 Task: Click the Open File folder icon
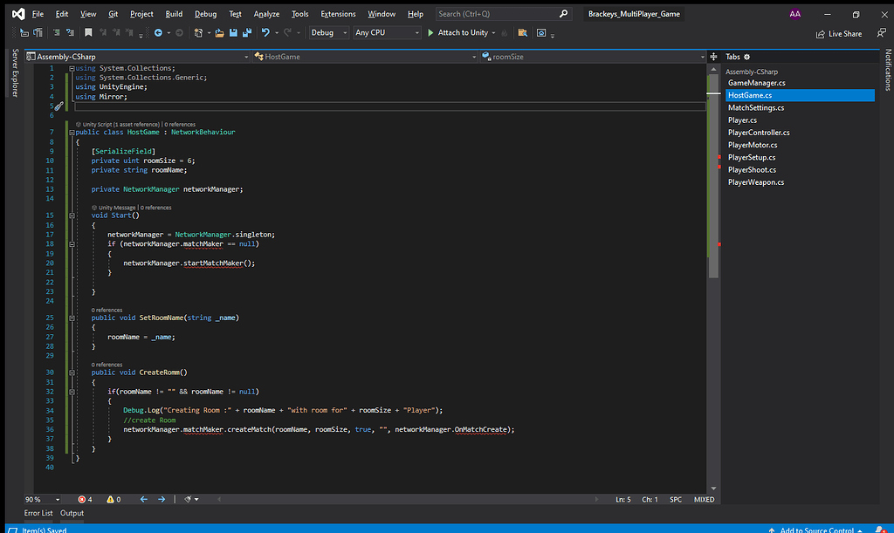pos(221,32)
